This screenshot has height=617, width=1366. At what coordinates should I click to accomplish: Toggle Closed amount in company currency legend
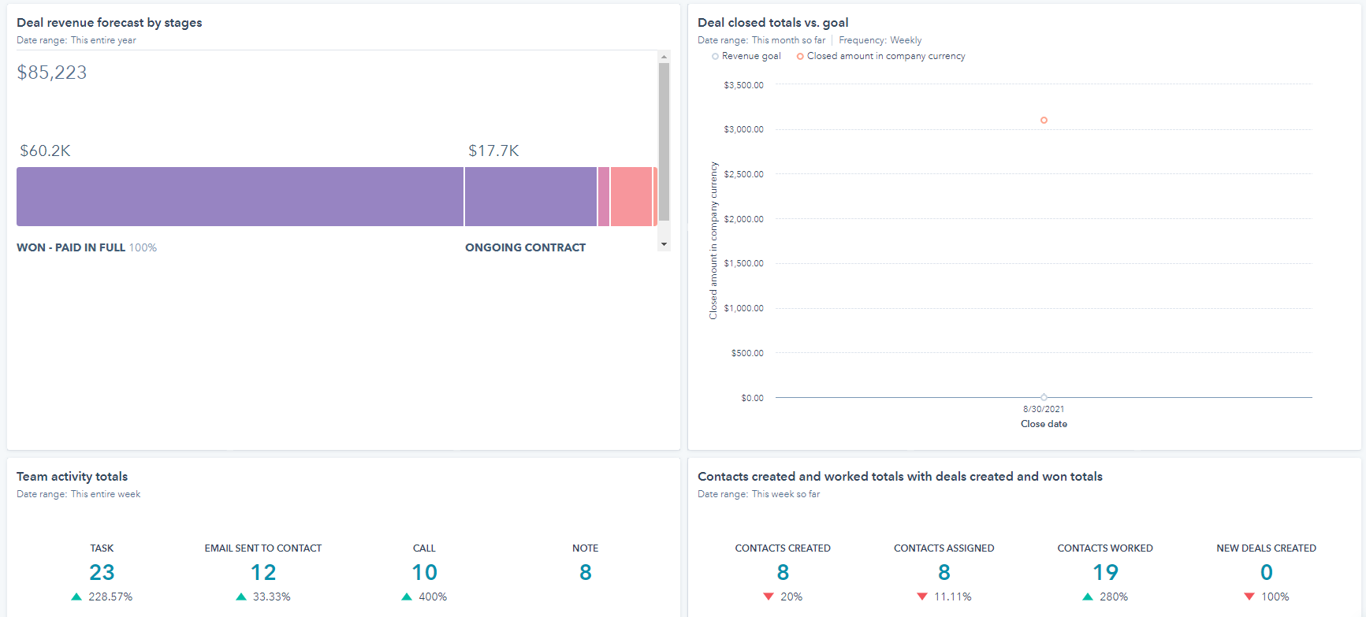880,56
